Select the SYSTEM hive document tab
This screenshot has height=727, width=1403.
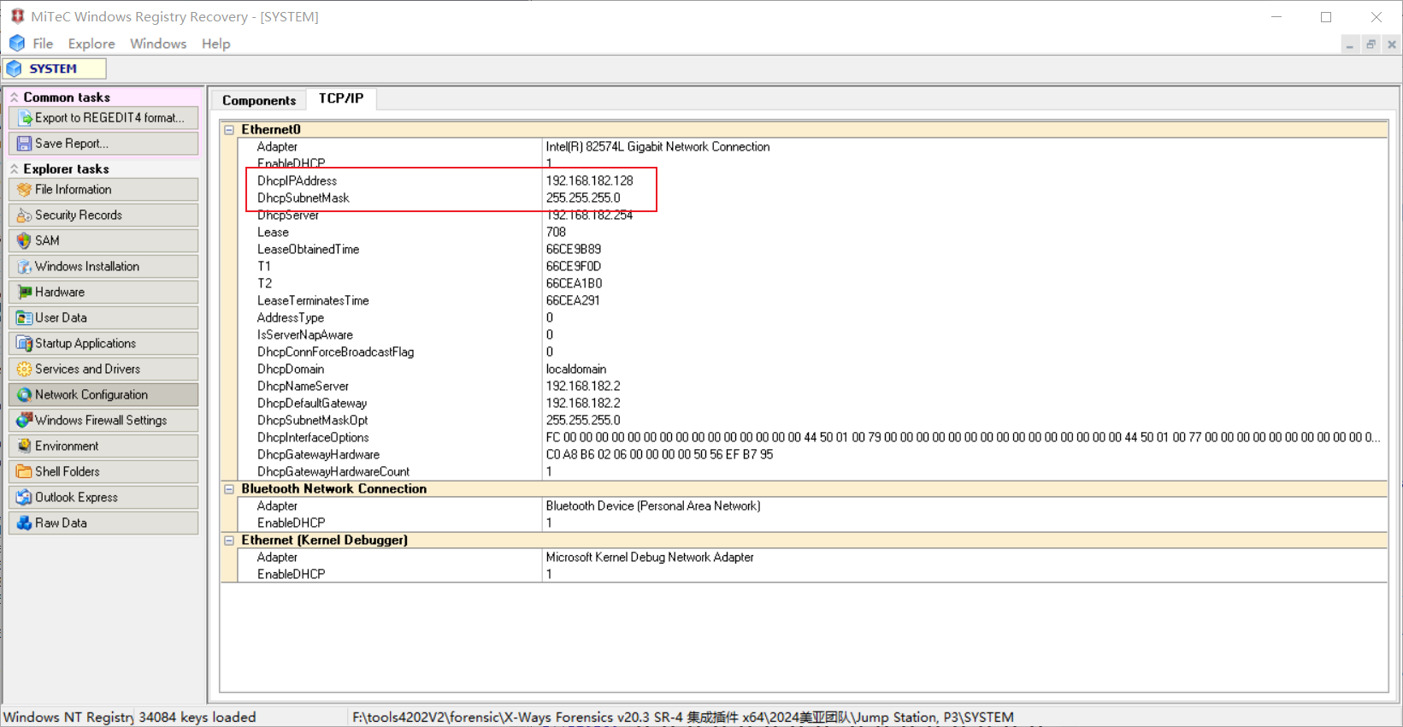point(55,68)
